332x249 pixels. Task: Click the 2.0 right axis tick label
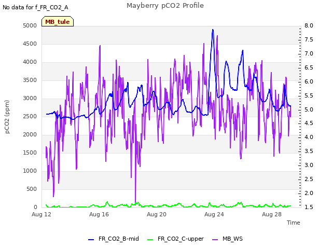coord(309,193)
